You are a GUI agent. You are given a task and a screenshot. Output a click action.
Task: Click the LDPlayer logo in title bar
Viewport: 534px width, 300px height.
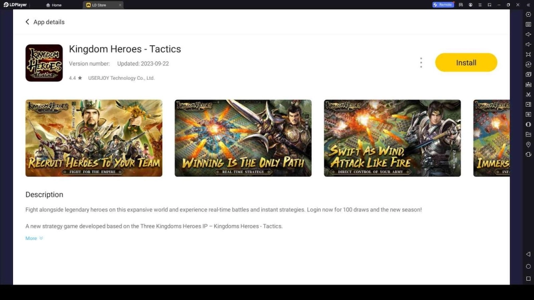click(x=15, y=5)
